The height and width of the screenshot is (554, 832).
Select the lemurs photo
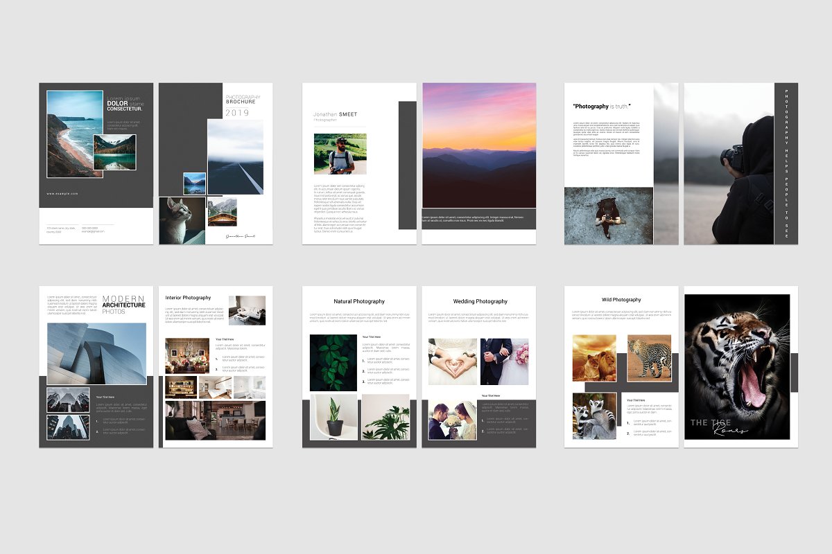pyautogui.click(x=594, y=415)
